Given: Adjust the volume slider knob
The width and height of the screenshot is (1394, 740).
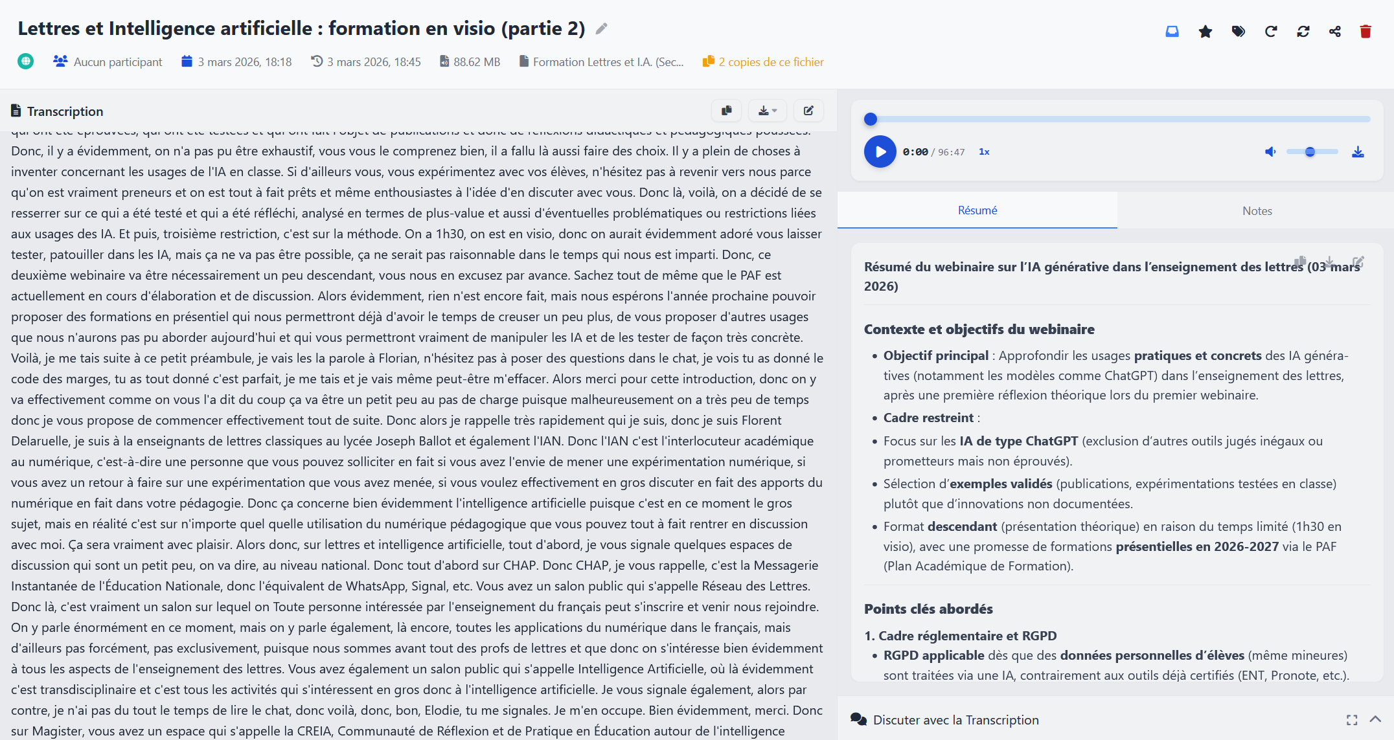Looking at the screenshot, I should tap(1310, 151).
